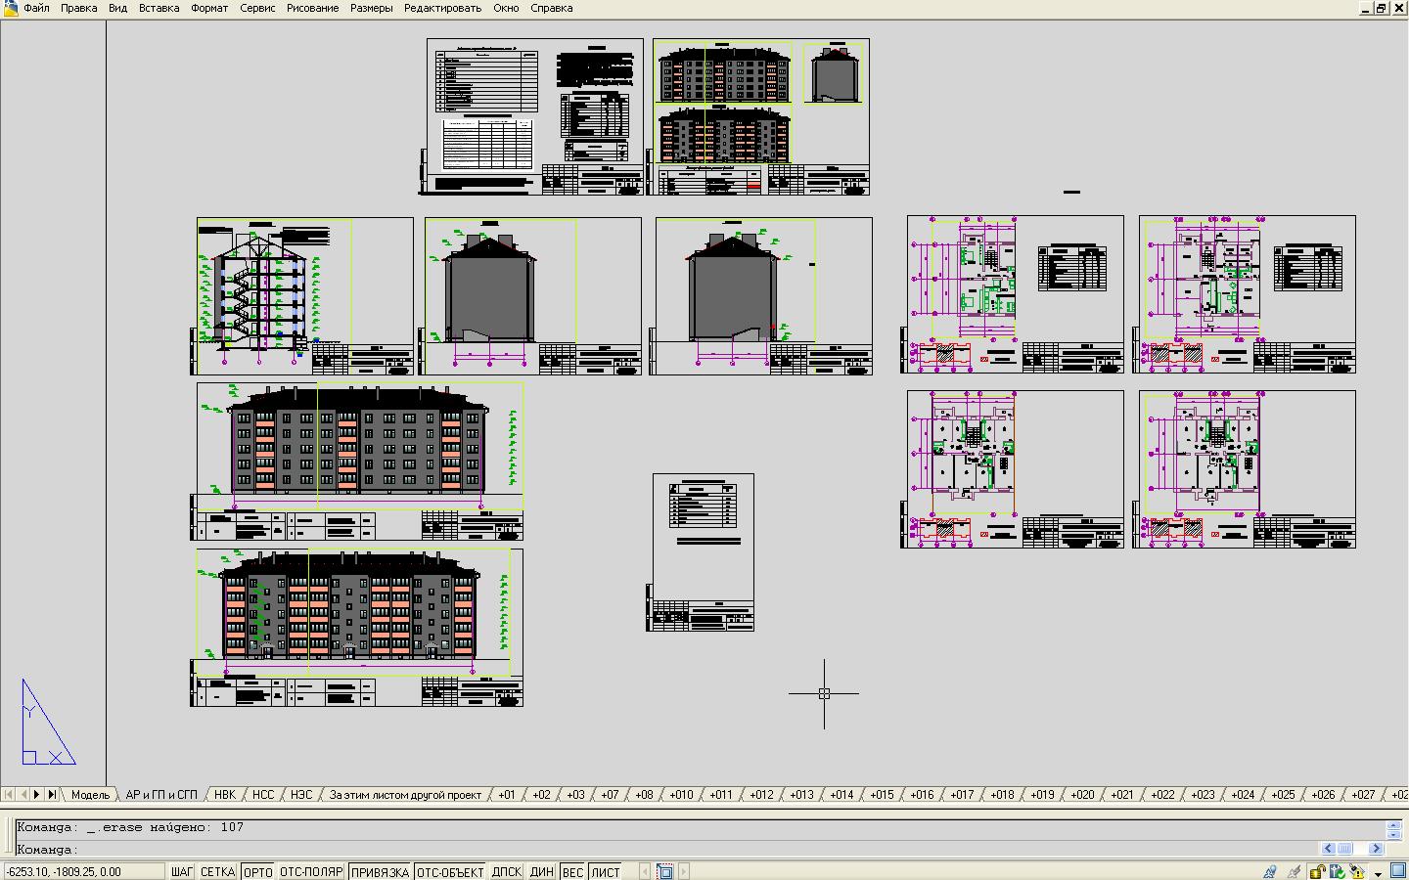Open the status bar menu dropdown arrow
Image resolution: width=1409 pixels, height=880 pixels.
click(1378, 872)
